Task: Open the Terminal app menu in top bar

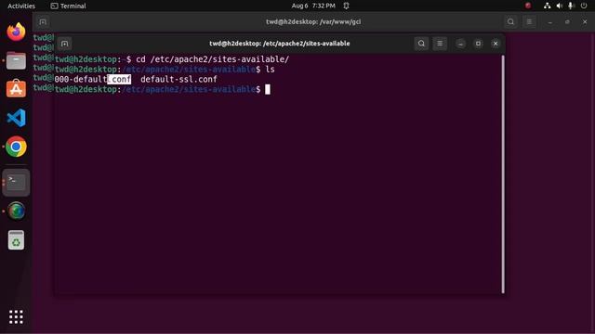Action: (68, 6)
